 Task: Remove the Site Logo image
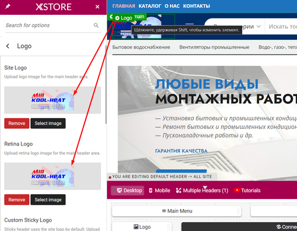click(17, 124)
